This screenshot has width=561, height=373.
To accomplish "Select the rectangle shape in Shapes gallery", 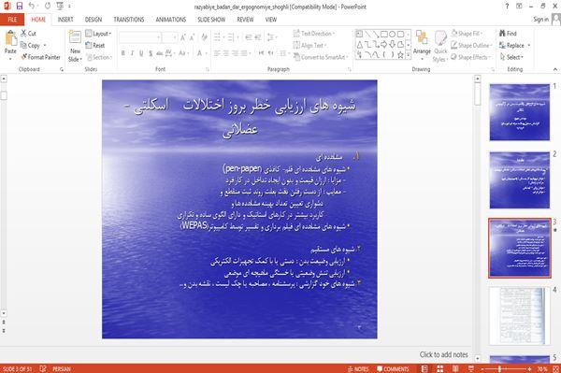I will click(x=384, y=34).
